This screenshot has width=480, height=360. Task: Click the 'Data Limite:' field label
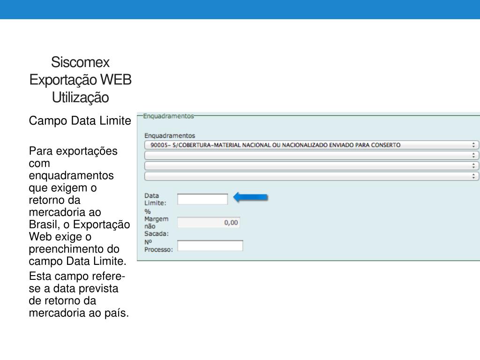(x=155, y=199)
